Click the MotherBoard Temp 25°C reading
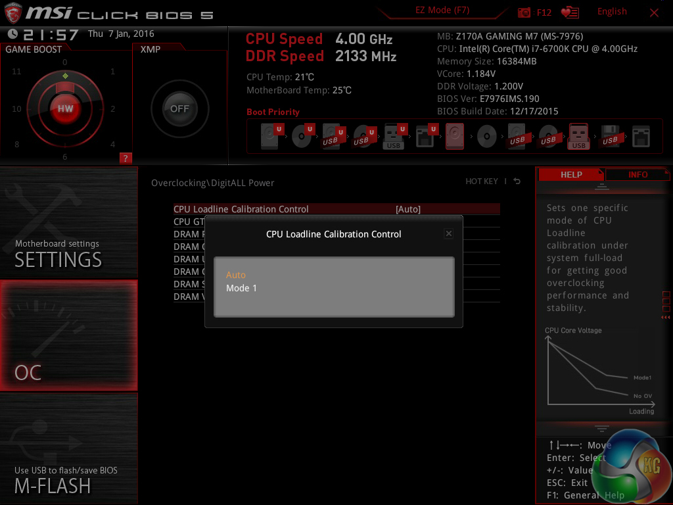Viewport: 673px width, 505px height. pos(299,90)
